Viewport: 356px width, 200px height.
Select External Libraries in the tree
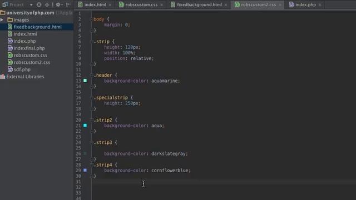pos(25,77)
